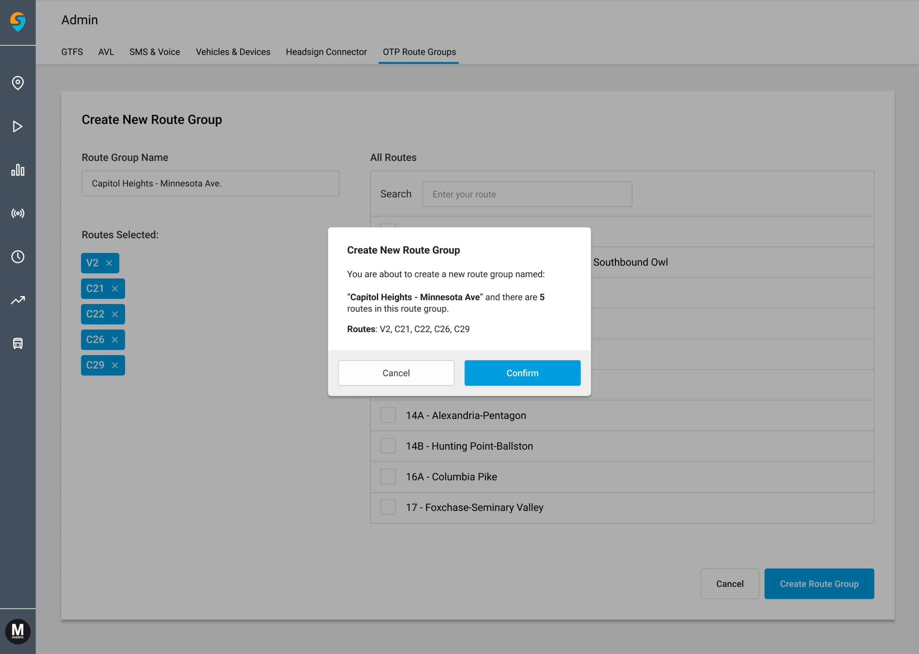Image resolution: width=919 pixels, height=654 pixels.
Task: Open the SMS & Voice tab
Action: click(x=155, y=52)
